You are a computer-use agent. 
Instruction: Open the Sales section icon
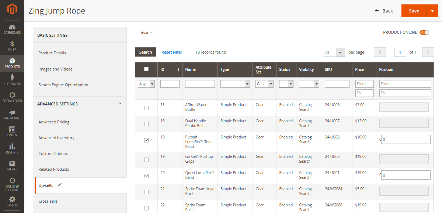point(12,45)
